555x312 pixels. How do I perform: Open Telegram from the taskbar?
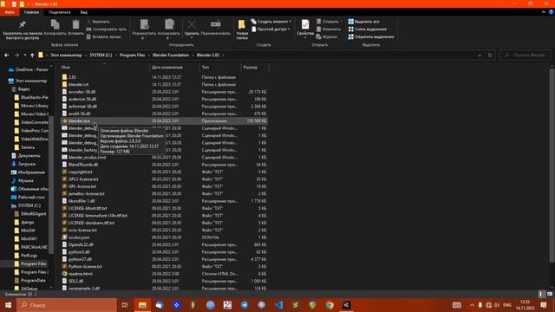[245, 305]
